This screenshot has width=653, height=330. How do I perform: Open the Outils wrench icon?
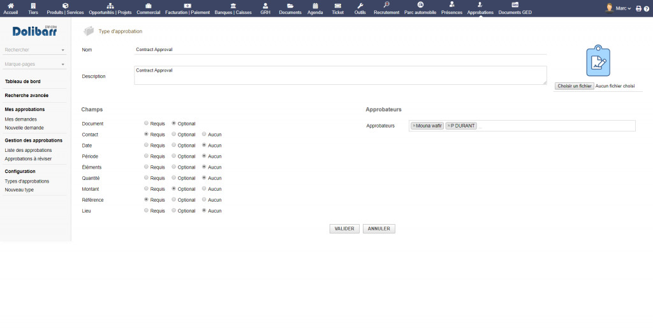pos(360,6)
